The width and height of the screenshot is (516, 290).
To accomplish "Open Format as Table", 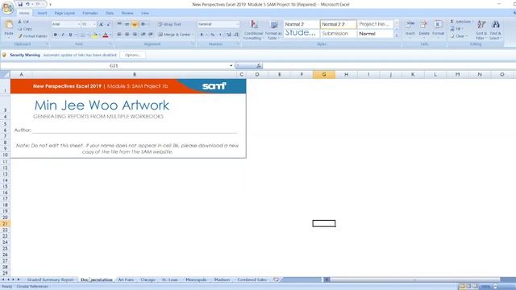I will pyautogui.click(x=273, y=30).
